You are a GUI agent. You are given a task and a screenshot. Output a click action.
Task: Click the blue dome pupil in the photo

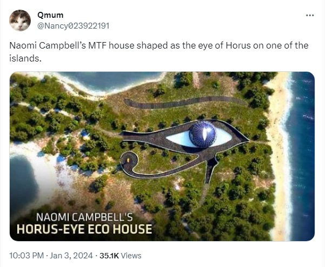pyautogui.click(x=203, y=134)
